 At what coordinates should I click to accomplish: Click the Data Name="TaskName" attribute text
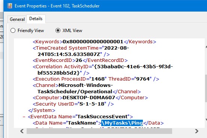coord(67,123)
